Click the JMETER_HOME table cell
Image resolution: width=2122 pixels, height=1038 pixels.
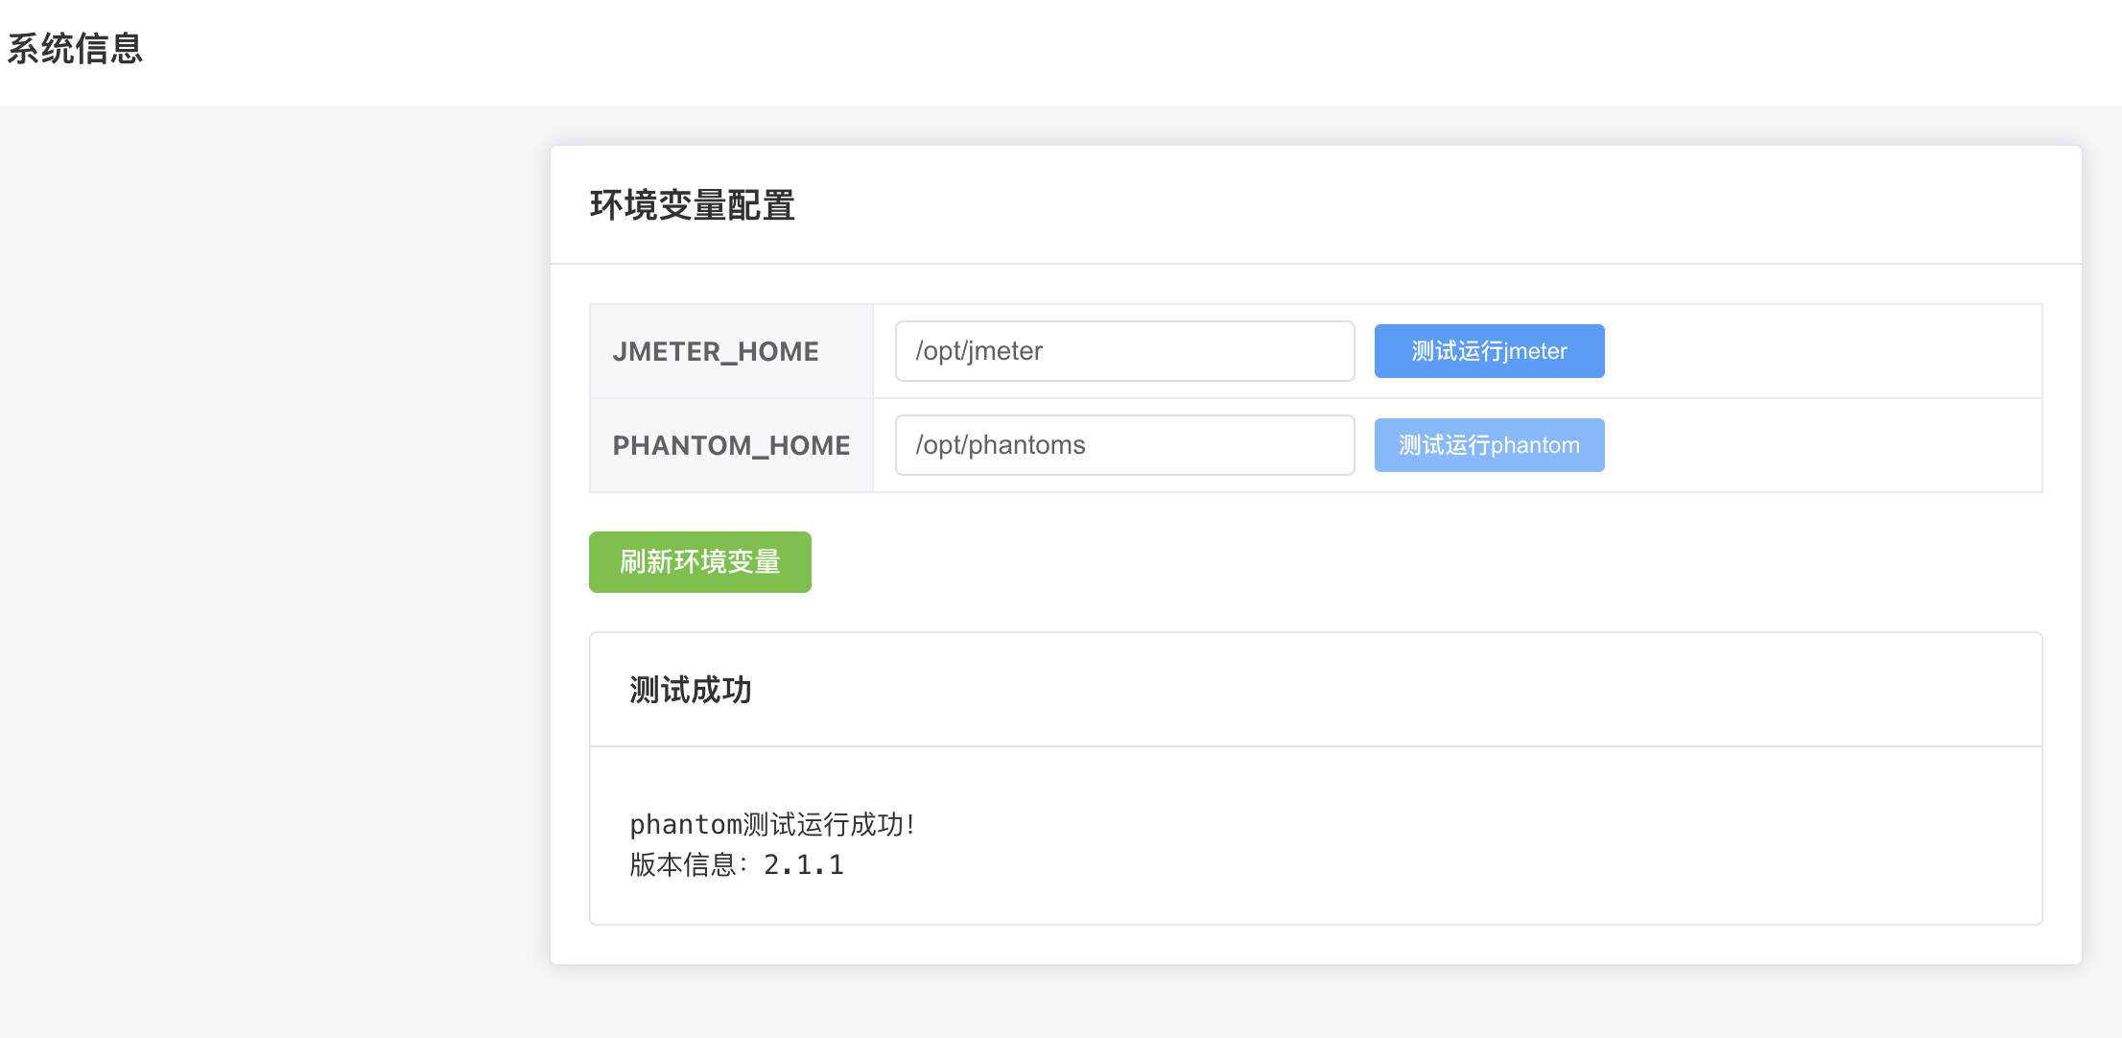tap(731, 351)
